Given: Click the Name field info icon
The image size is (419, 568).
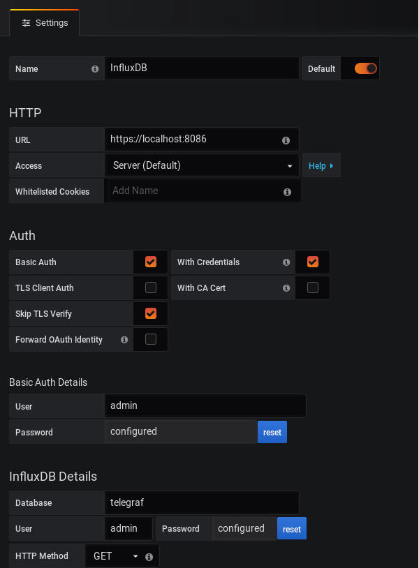Looking at the screenshot, I should 94,68.
